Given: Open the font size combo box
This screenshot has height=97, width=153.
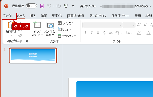Looking at the screenshot, I should point(129,25).
